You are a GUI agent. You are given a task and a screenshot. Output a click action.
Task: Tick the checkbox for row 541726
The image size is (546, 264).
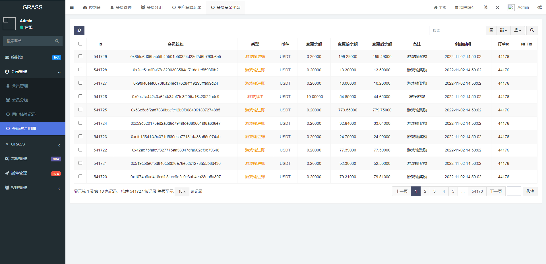pyautogui.click(x=80, y=96)
